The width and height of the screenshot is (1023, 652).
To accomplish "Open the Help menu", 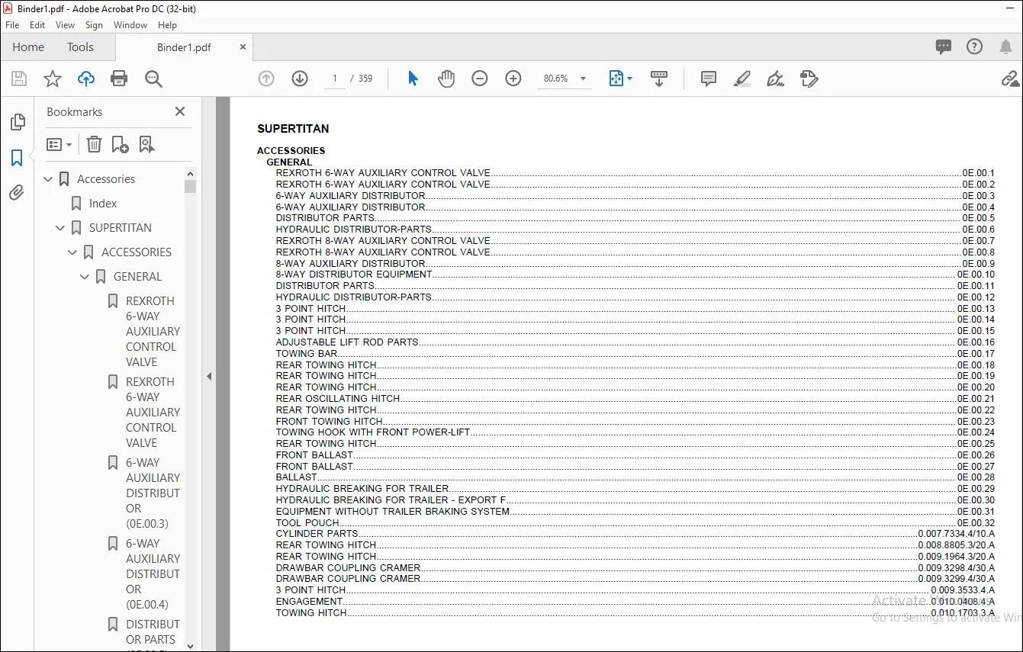I will (167, 25).
